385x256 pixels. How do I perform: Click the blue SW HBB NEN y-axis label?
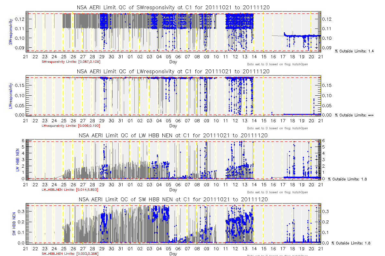click(x=14, y=224)
